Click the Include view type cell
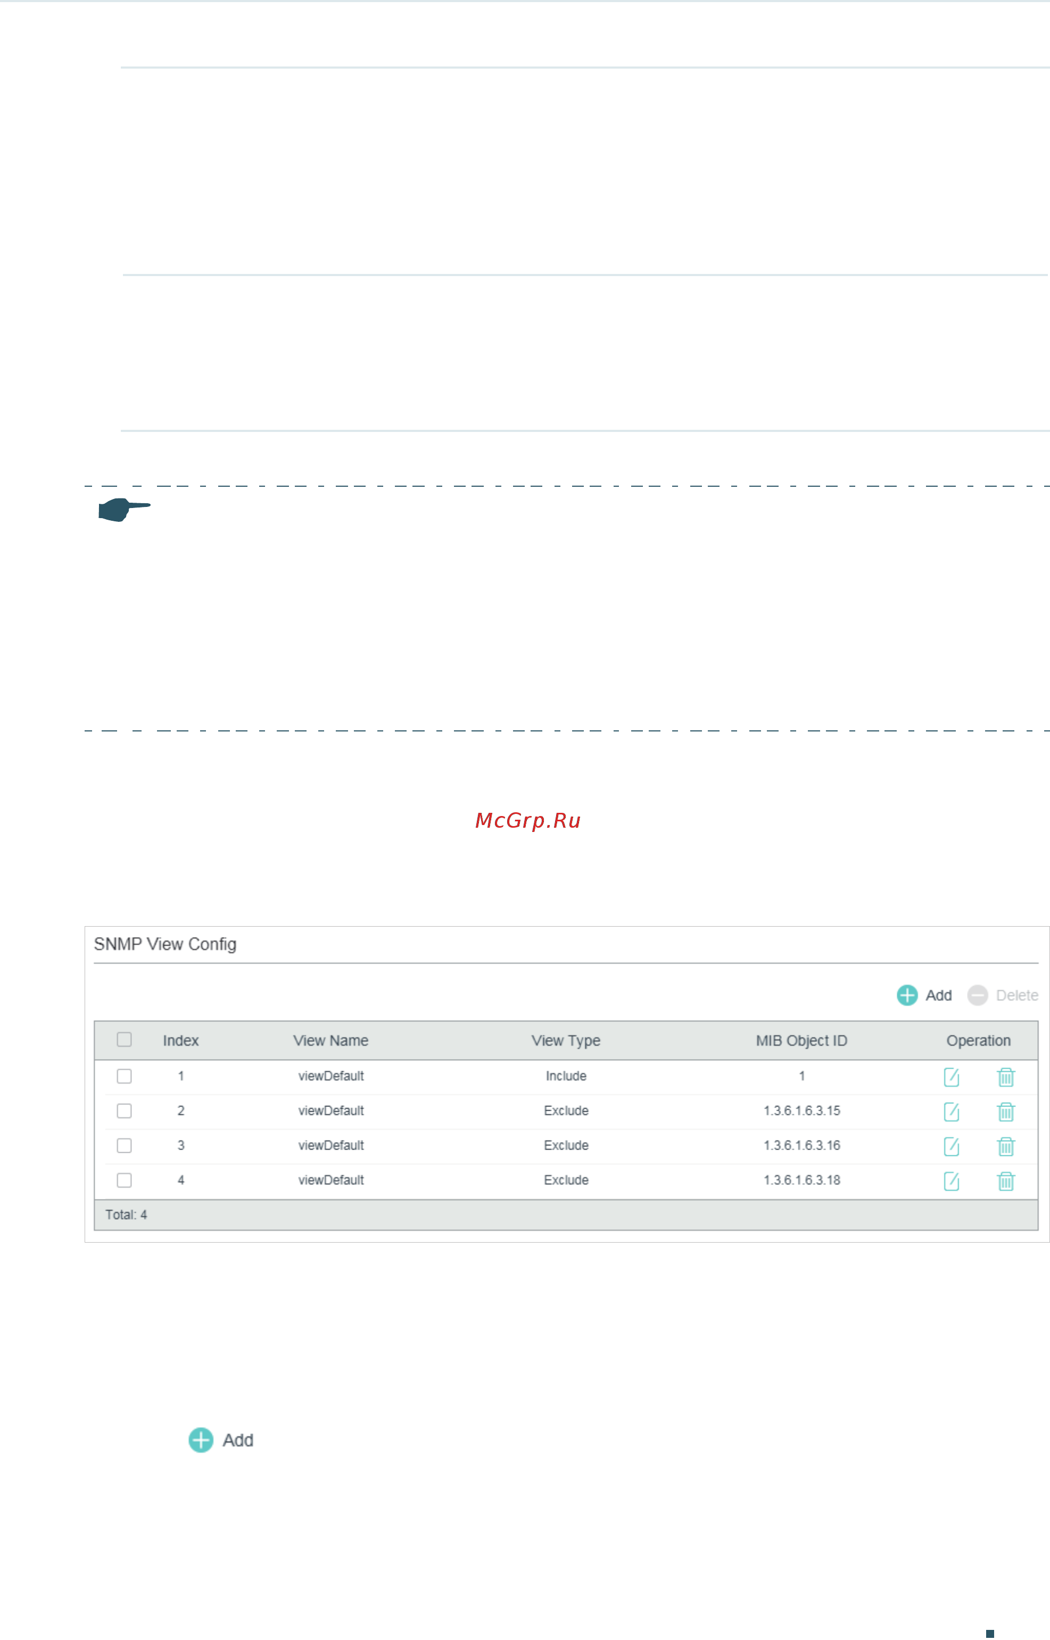Viewport: 1050px width, 1640px height. tap(566, 1077)
